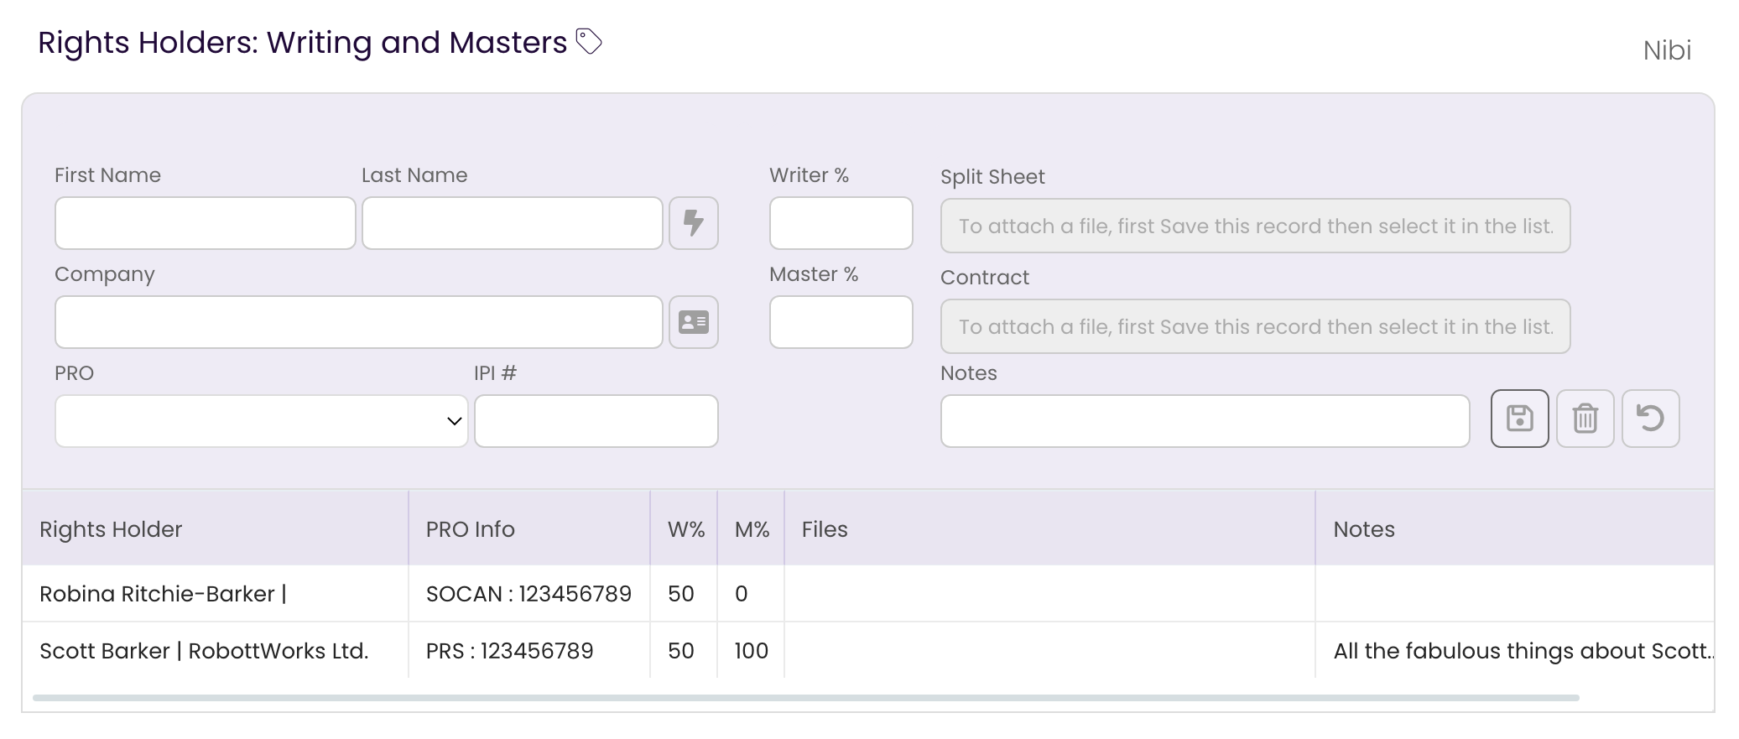The image size is (1739, 739).
Task: Click the lightning bolt quick-fill icon
Action: [x=694, y=223]
